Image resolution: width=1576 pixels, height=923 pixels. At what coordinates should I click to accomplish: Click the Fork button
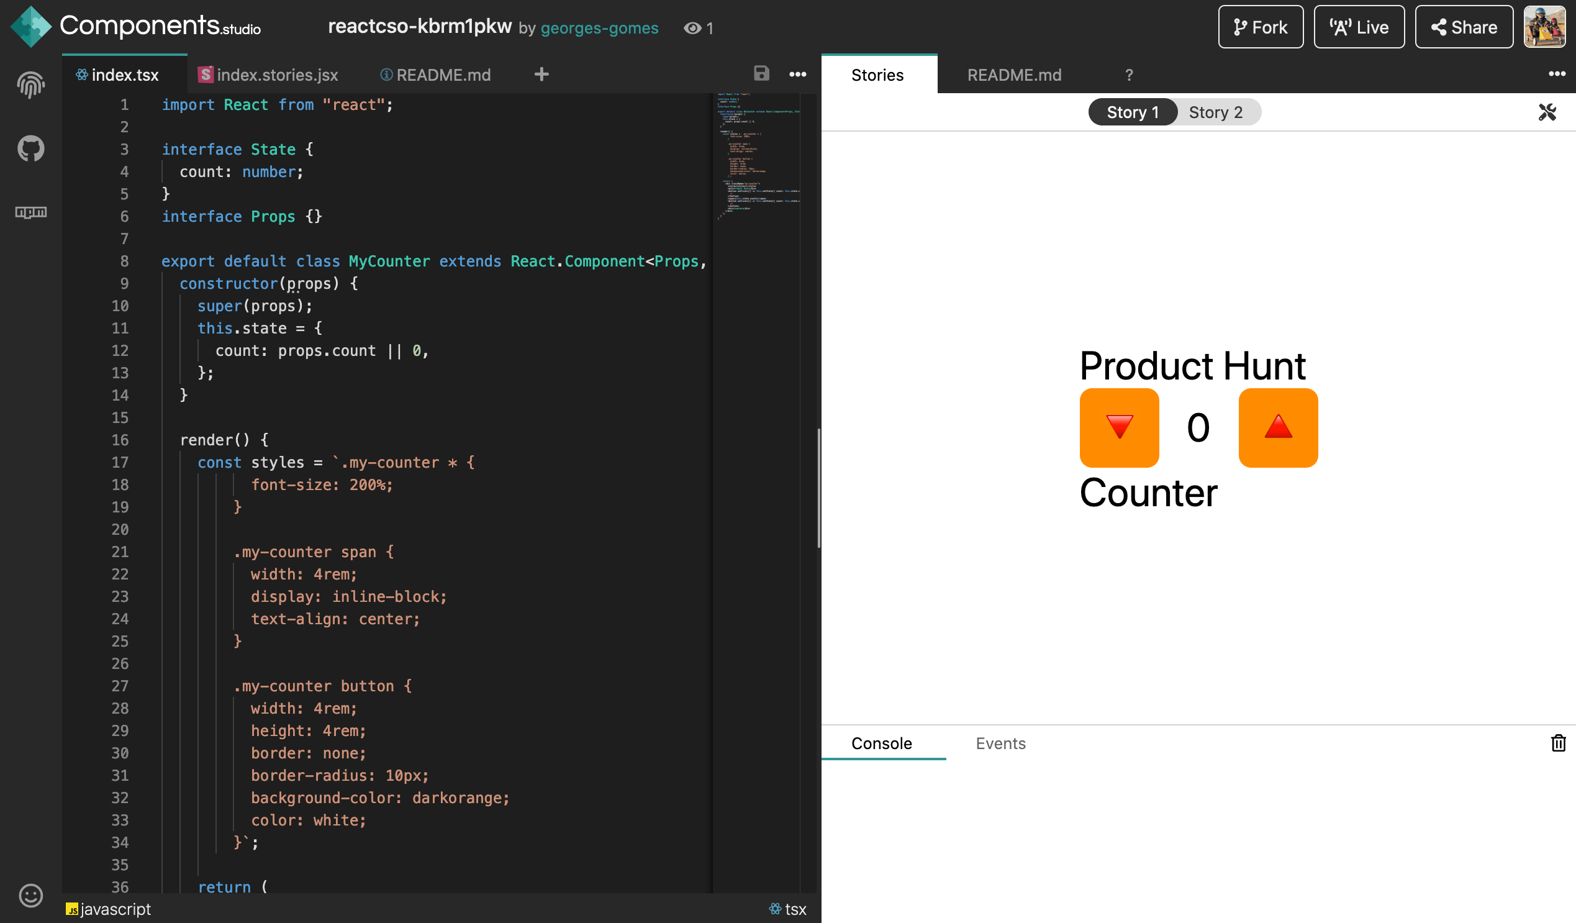(1260, 27)
